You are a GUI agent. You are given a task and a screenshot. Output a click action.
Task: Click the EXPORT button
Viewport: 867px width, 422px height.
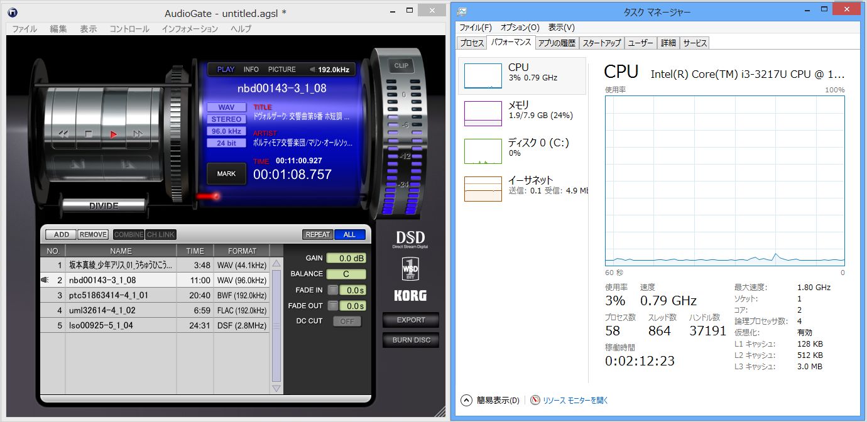(x=411, y=320)
